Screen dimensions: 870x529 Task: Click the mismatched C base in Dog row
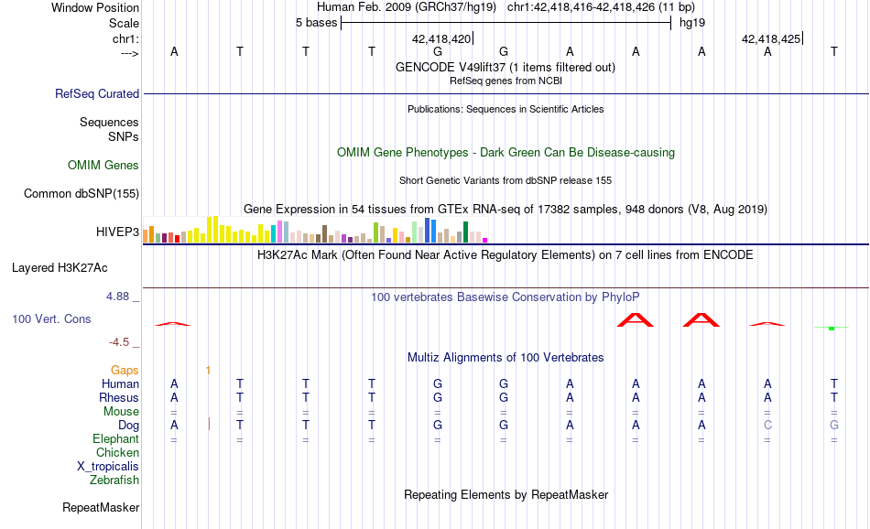[x=768, y=426]
